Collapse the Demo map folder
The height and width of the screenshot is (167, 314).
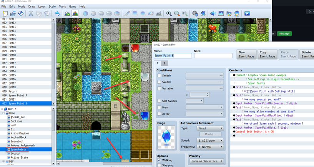click(x=3, y=113)
